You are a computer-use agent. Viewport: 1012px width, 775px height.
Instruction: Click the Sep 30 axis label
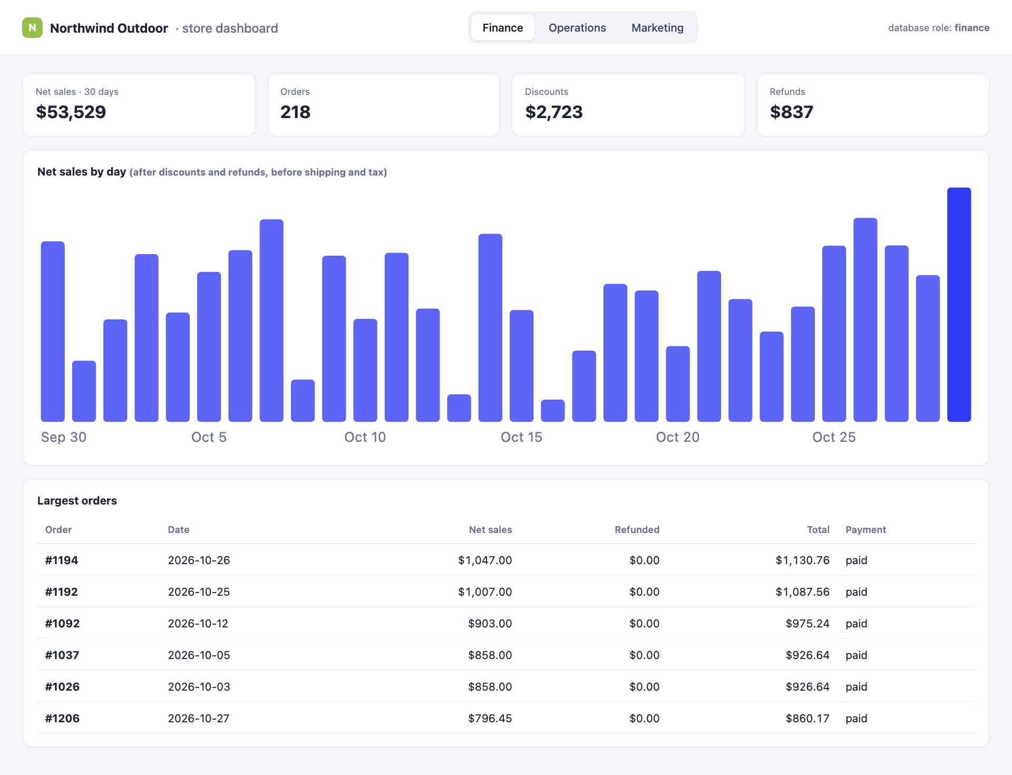click(x=64, y=438)
